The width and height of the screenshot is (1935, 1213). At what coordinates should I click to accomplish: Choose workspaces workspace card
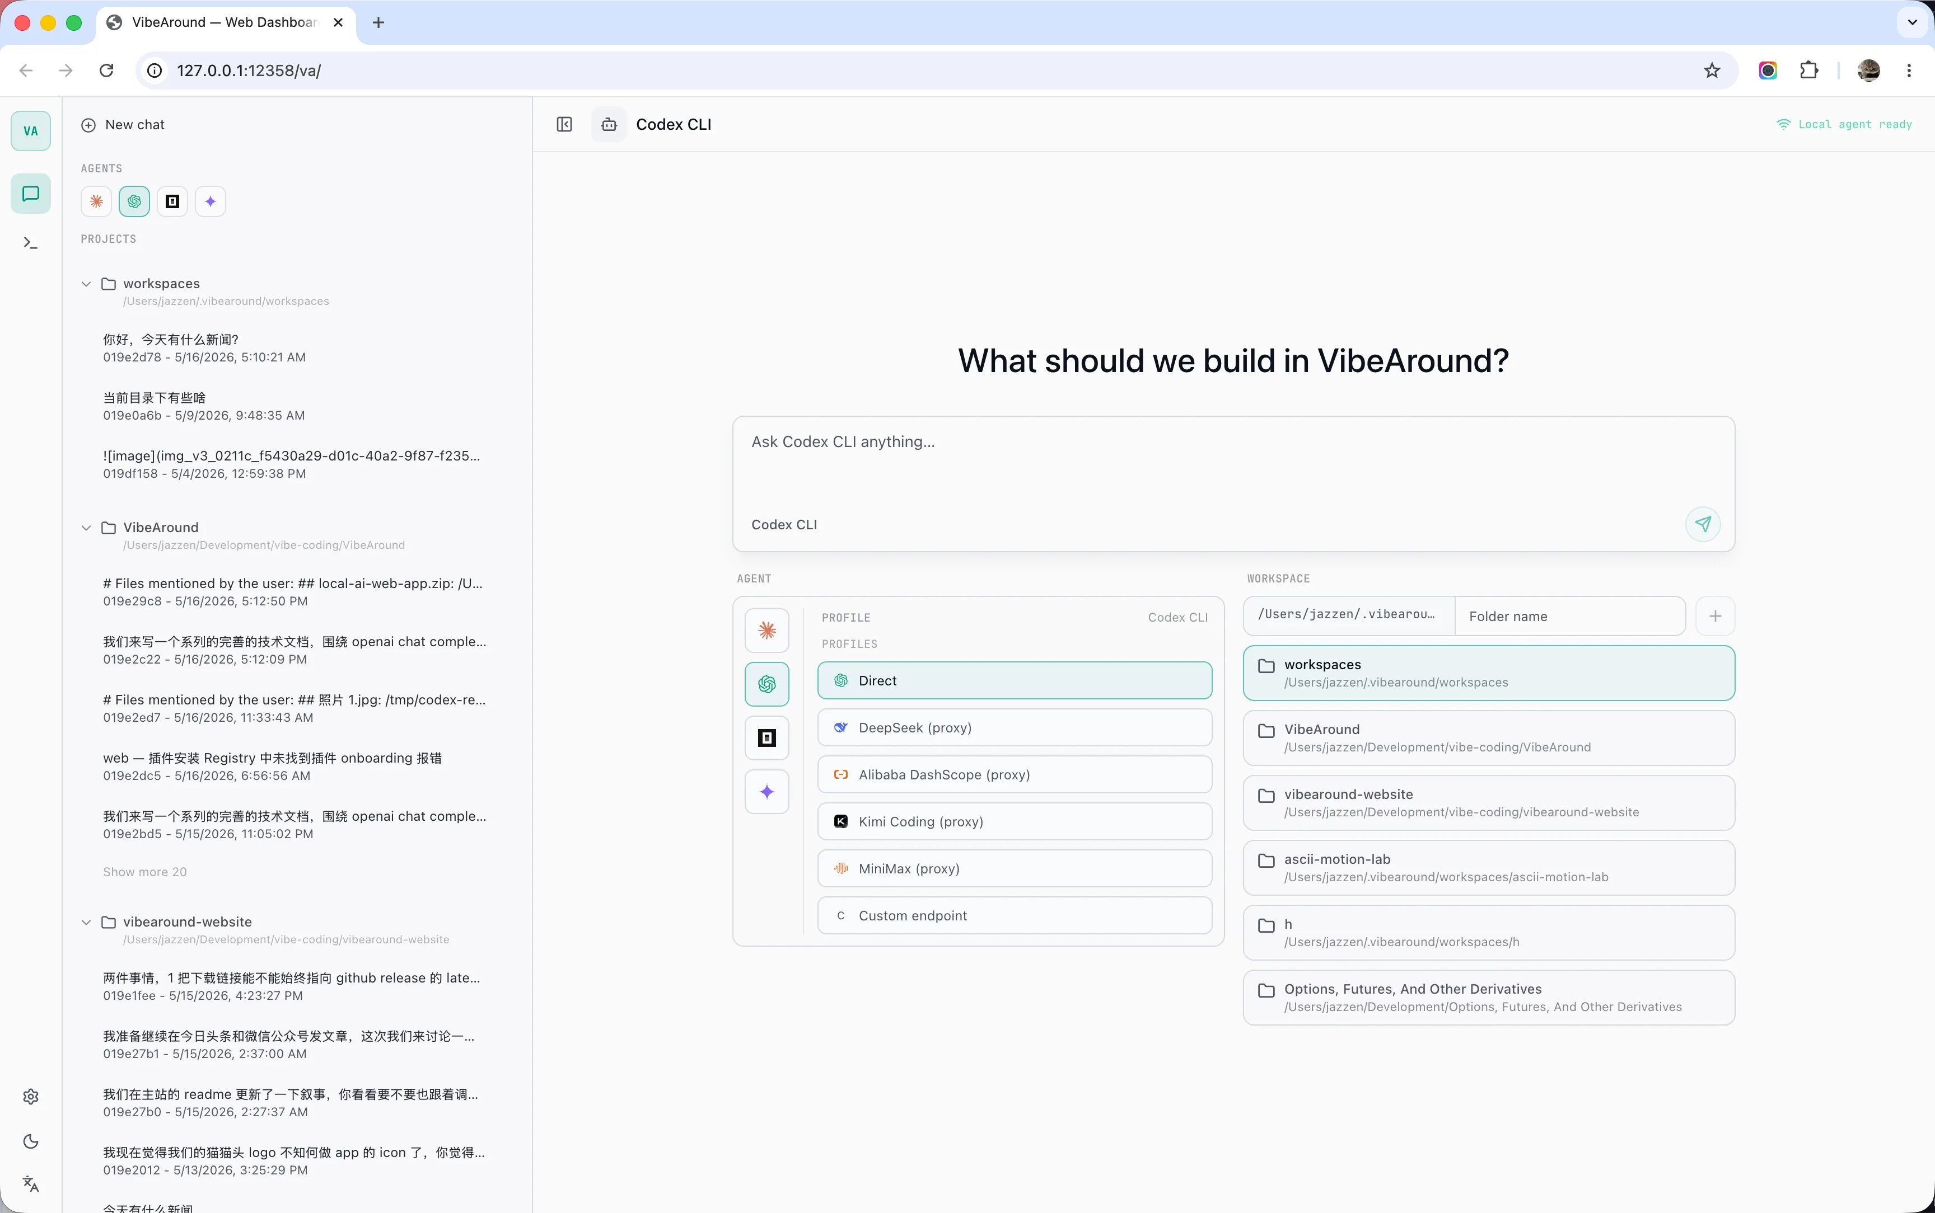[x=1489, y=673]
